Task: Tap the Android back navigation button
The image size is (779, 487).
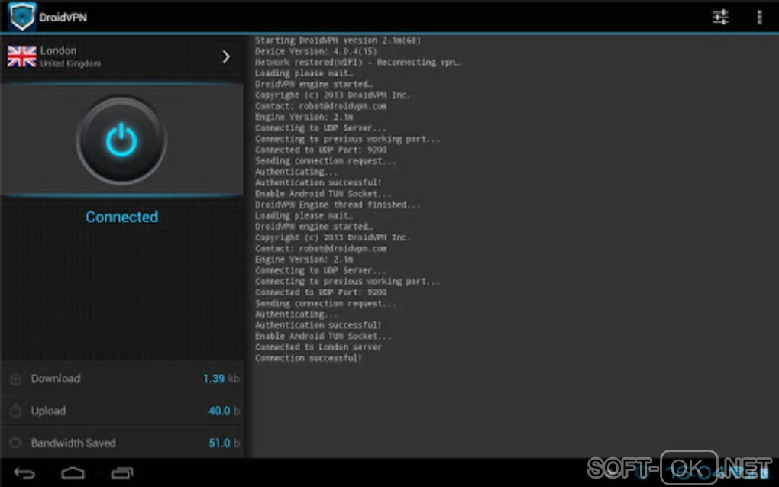Action: click(x=24, y=473)
